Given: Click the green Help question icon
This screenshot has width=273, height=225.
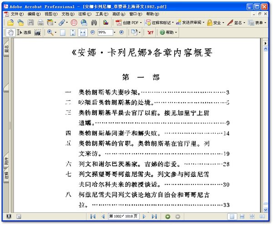Looking at the screenshot, I should [162, 32].
